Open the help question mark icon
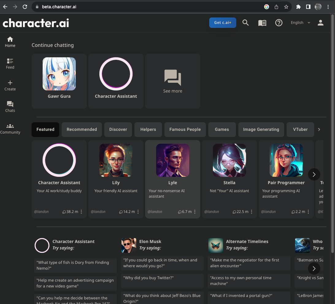This screenshot has width=335, height=304. click(x=279, y=23)
